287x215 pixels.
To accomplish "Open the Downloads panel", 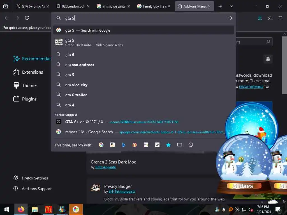I will [x=260, y=18].
